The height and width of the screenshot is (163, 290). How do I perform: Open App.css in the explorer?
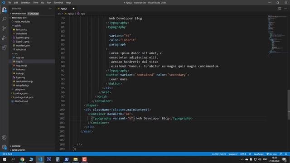tap(20, 58)
